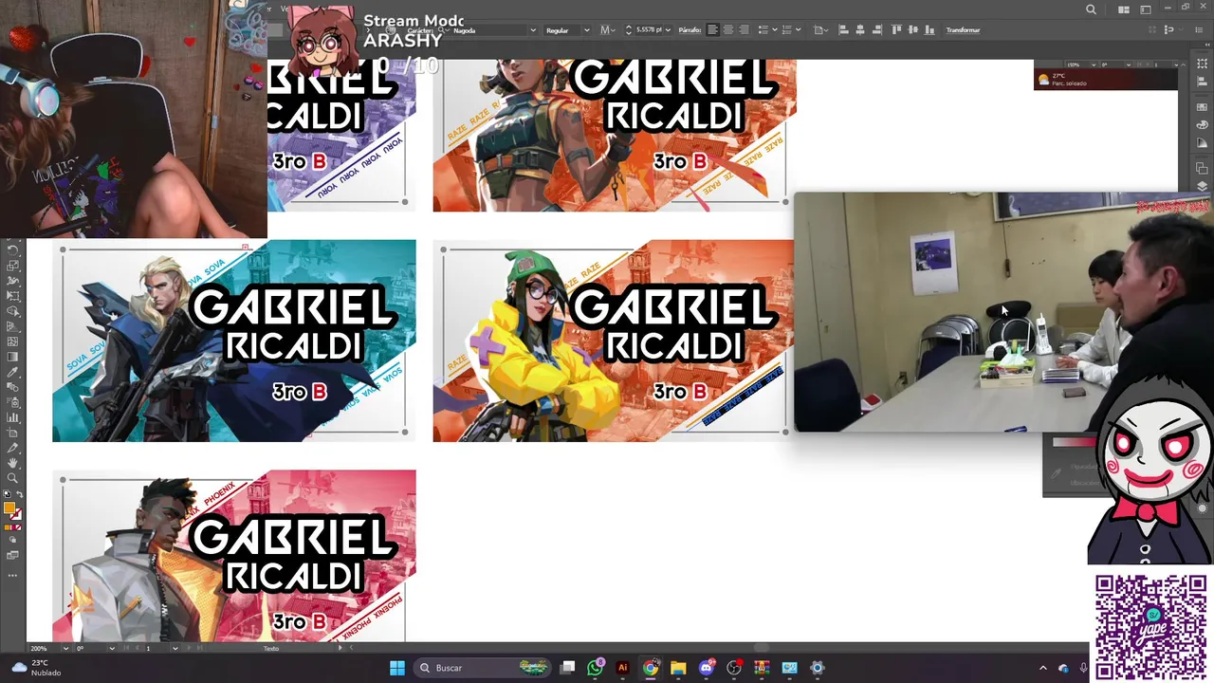This screenshot has height=683, width=1214.
Task: Open the 200% zoom level dropdown
Action: point(64,649)
